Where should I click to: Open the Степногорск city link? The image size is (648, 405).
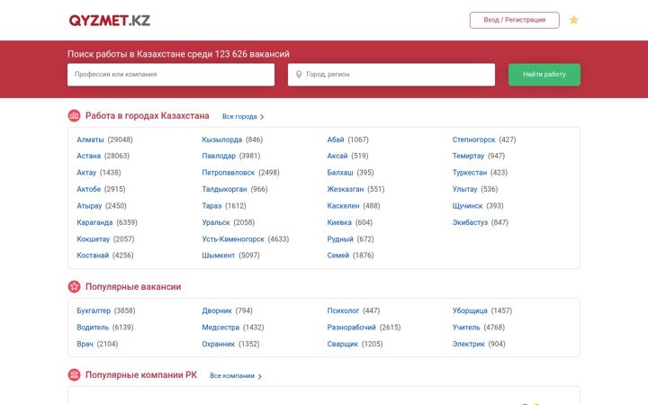point(473,139)
